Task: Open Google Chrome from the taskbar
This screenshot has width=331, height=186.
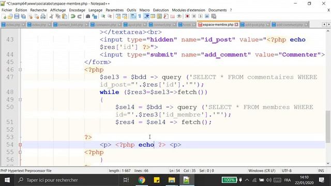Action: [142, 180]
